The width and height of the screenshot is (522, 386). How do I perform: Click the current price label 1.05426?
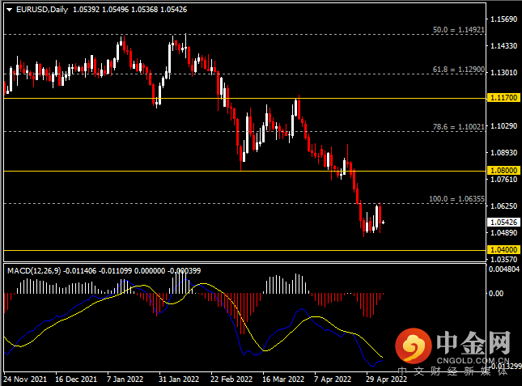tap(503, 223)
